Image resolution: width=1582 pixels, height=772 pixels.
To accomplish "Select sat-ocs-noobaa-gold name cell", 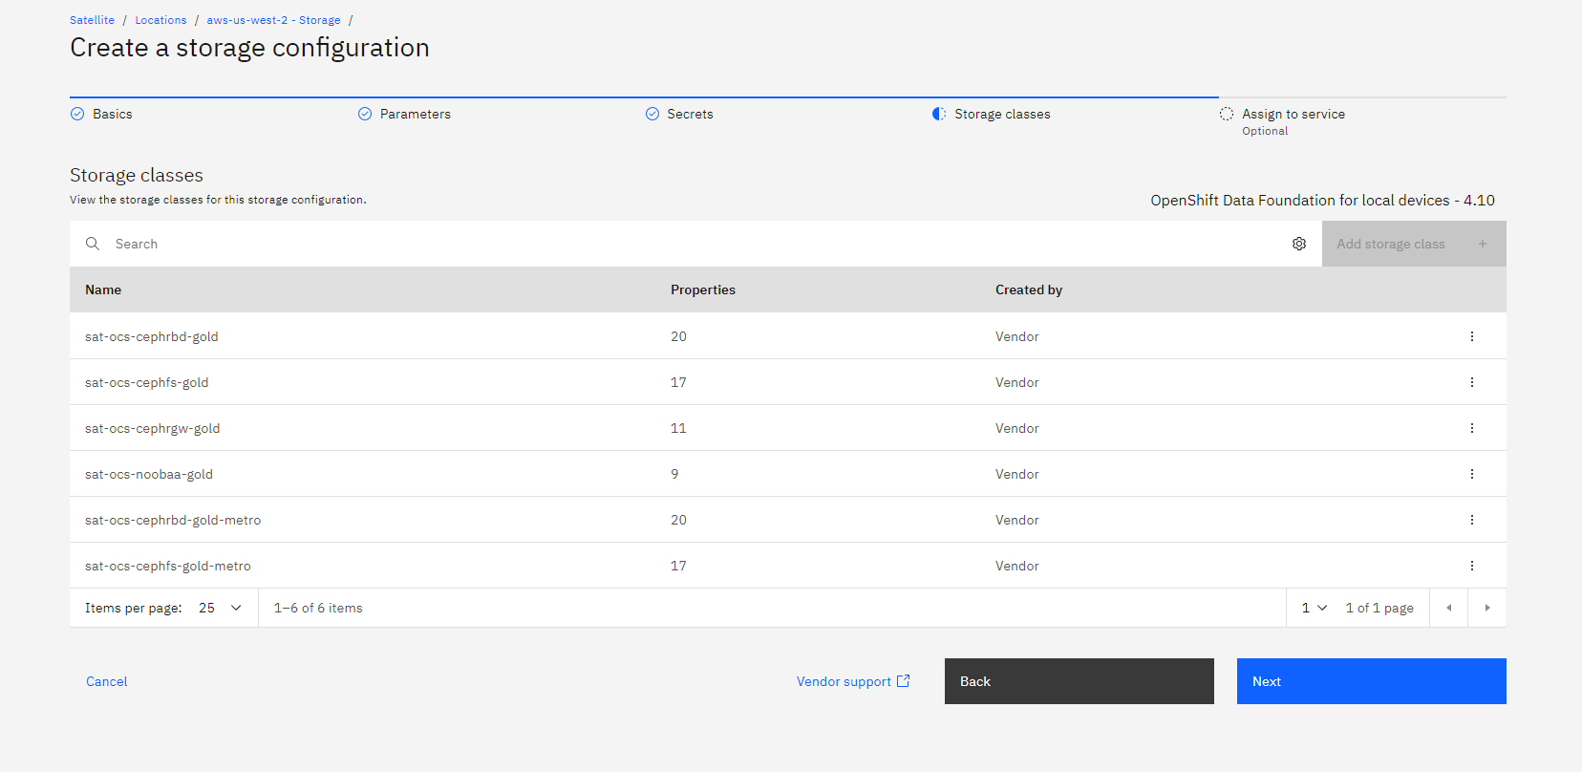I will coord(149,474).
